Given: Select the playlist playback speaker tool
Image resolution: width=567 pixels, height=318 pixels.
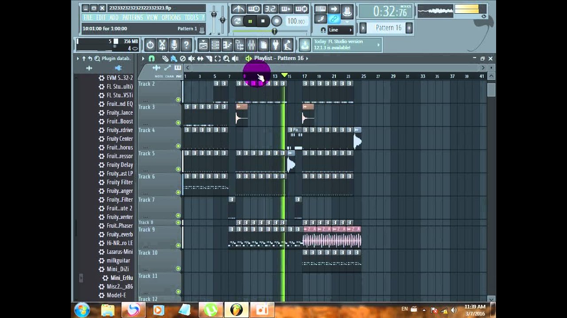Looking at the screenshot, I should 235,58.
